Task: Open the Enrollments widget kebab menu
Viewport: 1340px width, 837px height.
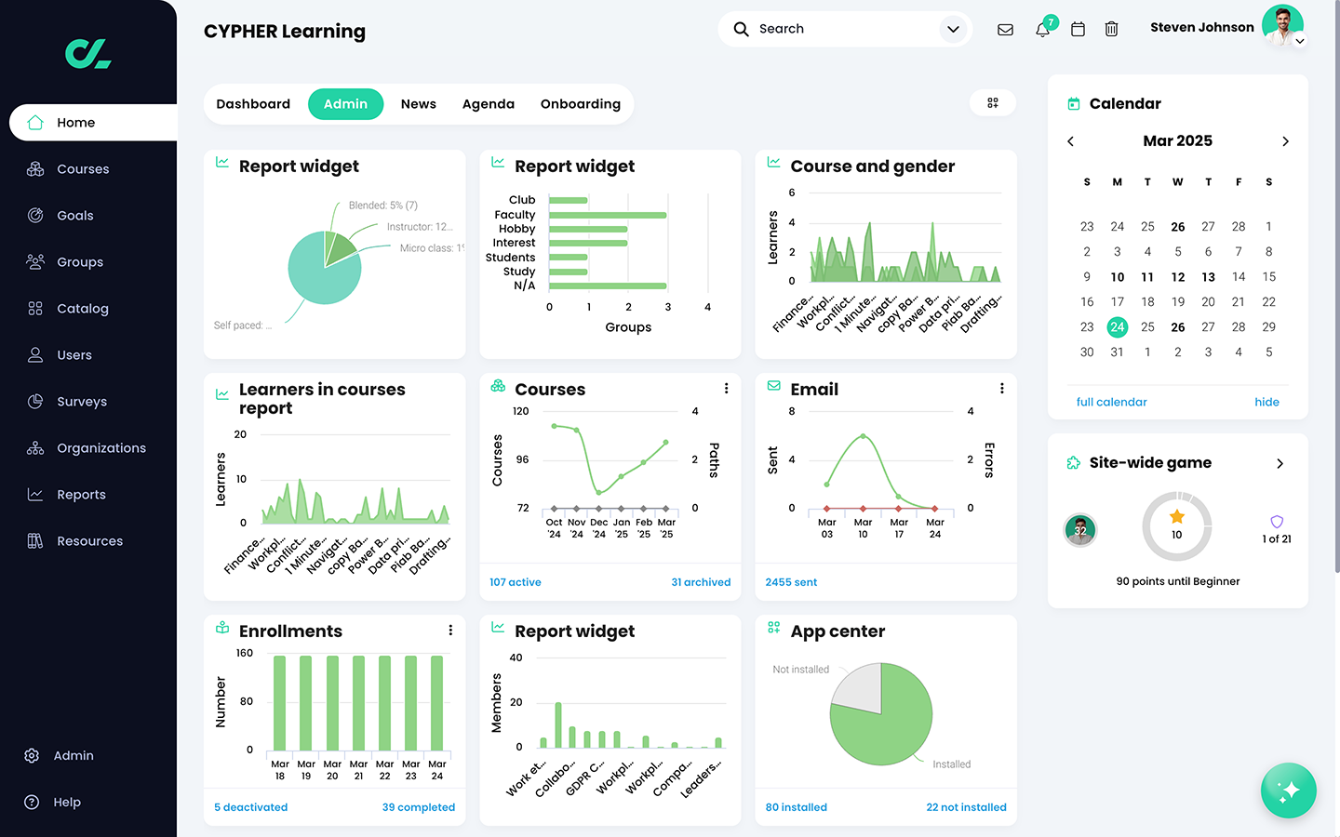Action: (x=450, y=630)
